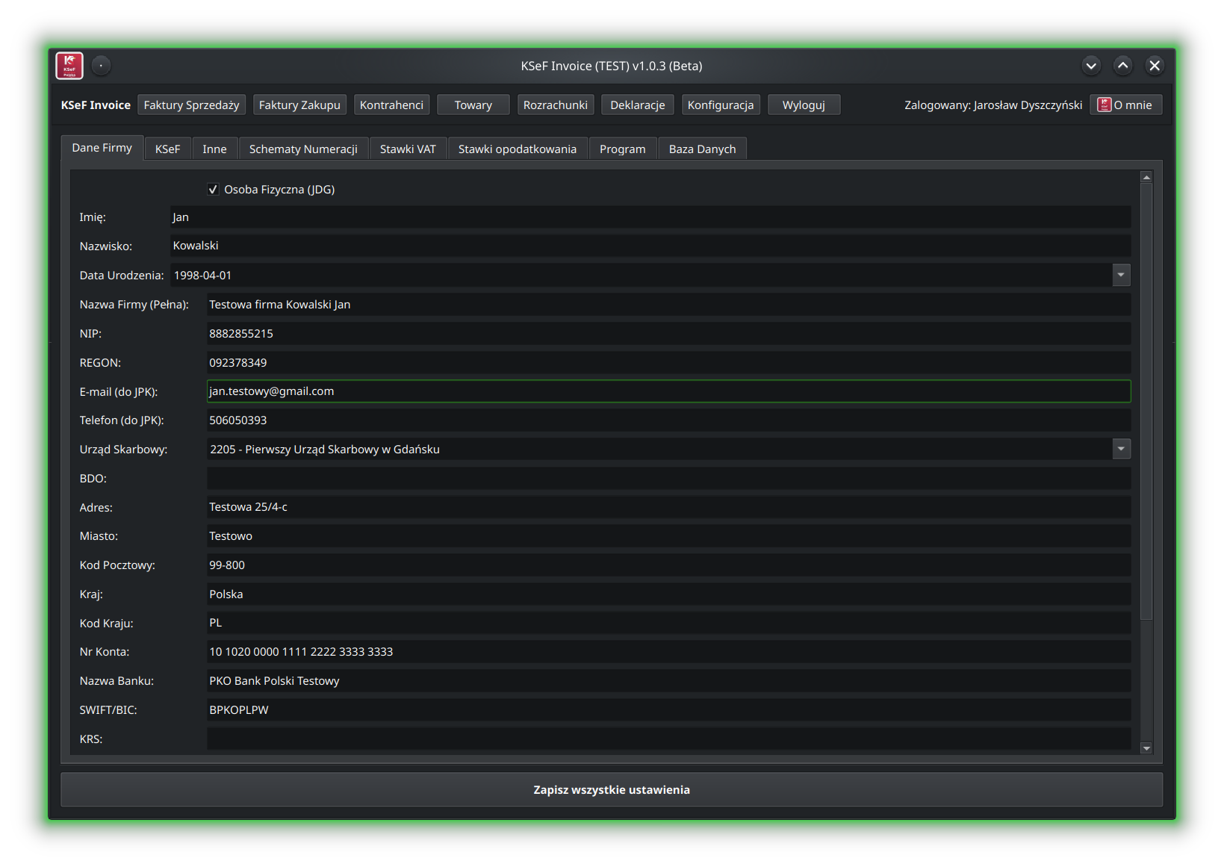The image size is (1224, 867).
Task: Expand the Urząd Skarbowy dropdown list
Action: 1120,450
